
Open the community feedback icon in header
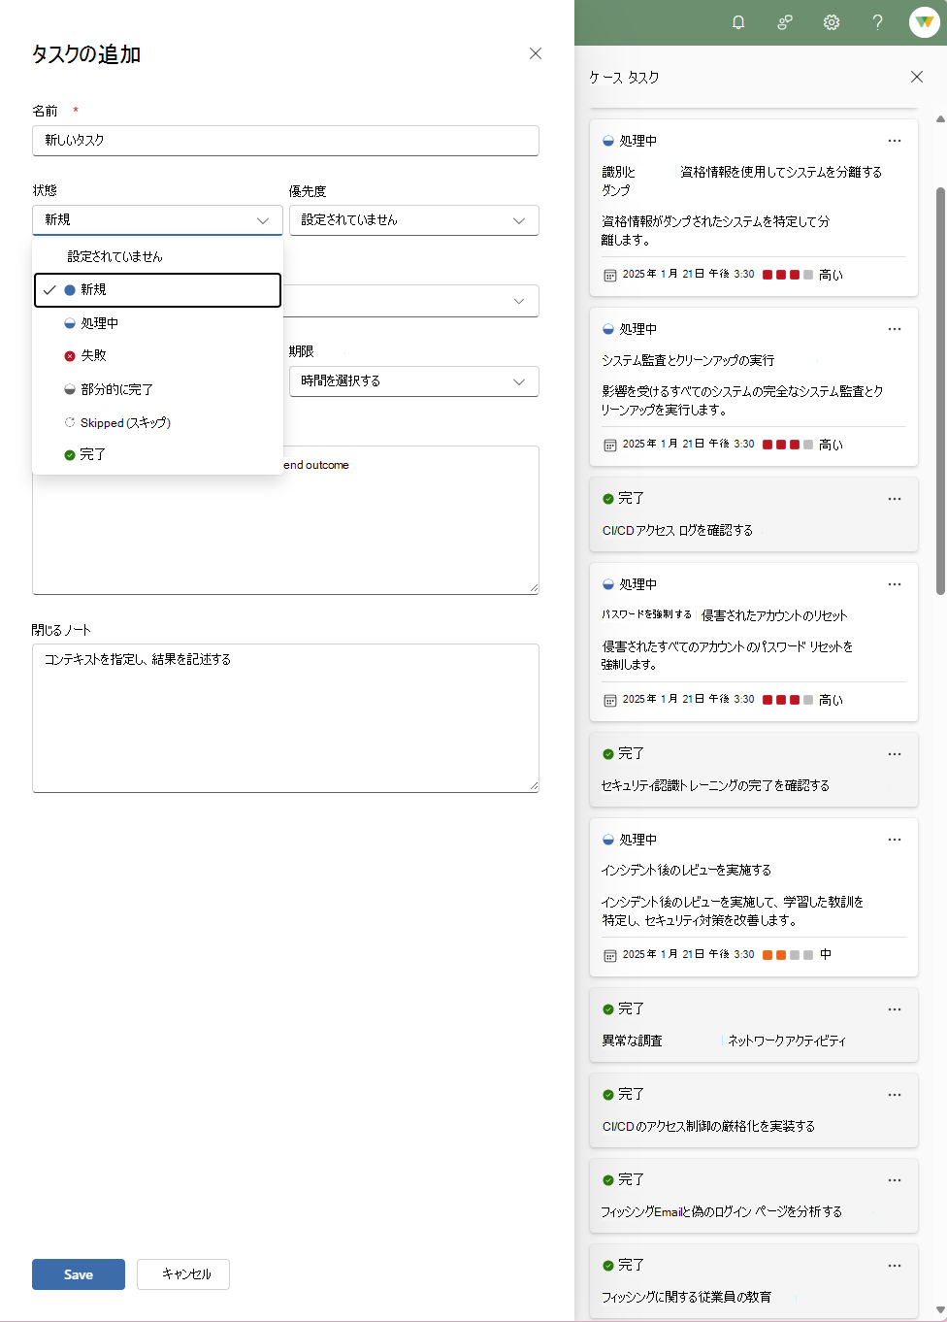[785, 22]
